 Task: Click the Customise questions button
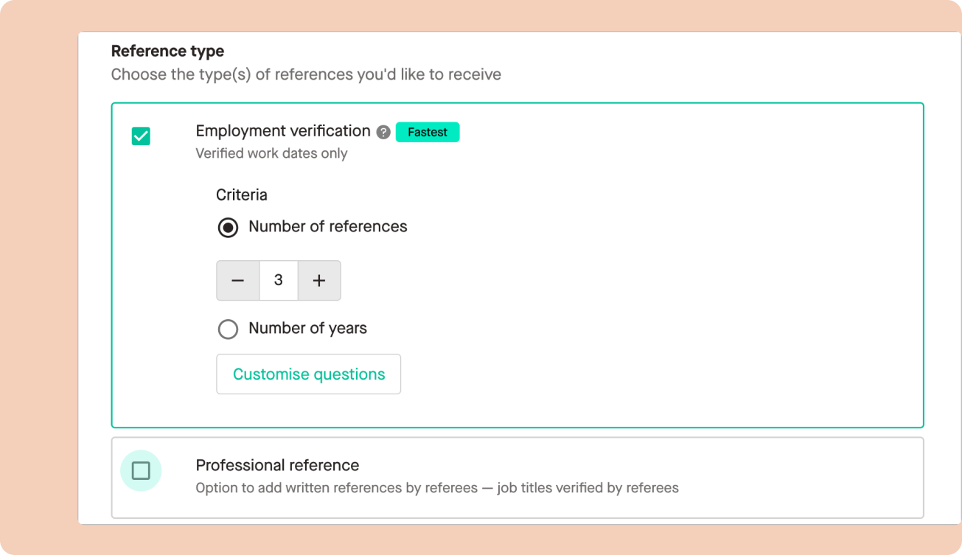[x=309, y=374]
